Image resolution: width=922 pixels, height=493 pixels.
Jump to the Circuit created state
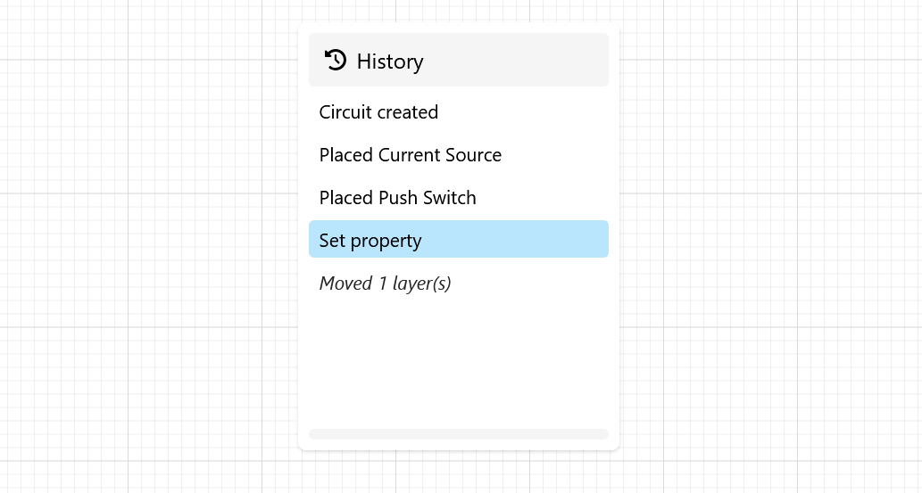click(378, 112)
